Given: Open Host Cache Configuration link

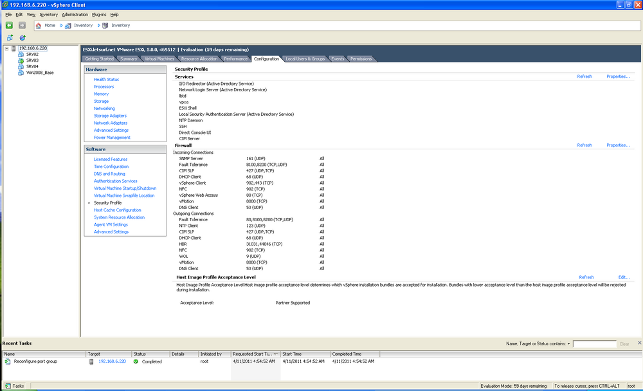Looking at the screenshot, I should [x=117, y=210].
